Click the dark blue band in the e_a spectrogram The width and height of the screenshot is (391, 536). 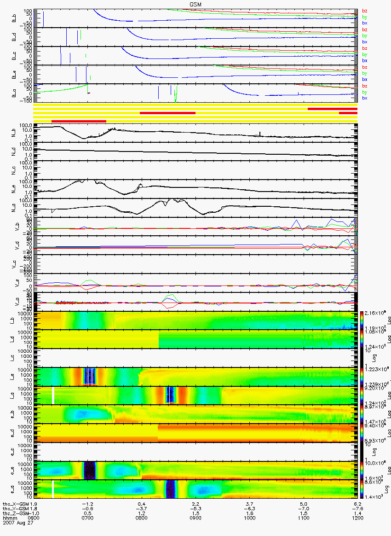(170, 489)
